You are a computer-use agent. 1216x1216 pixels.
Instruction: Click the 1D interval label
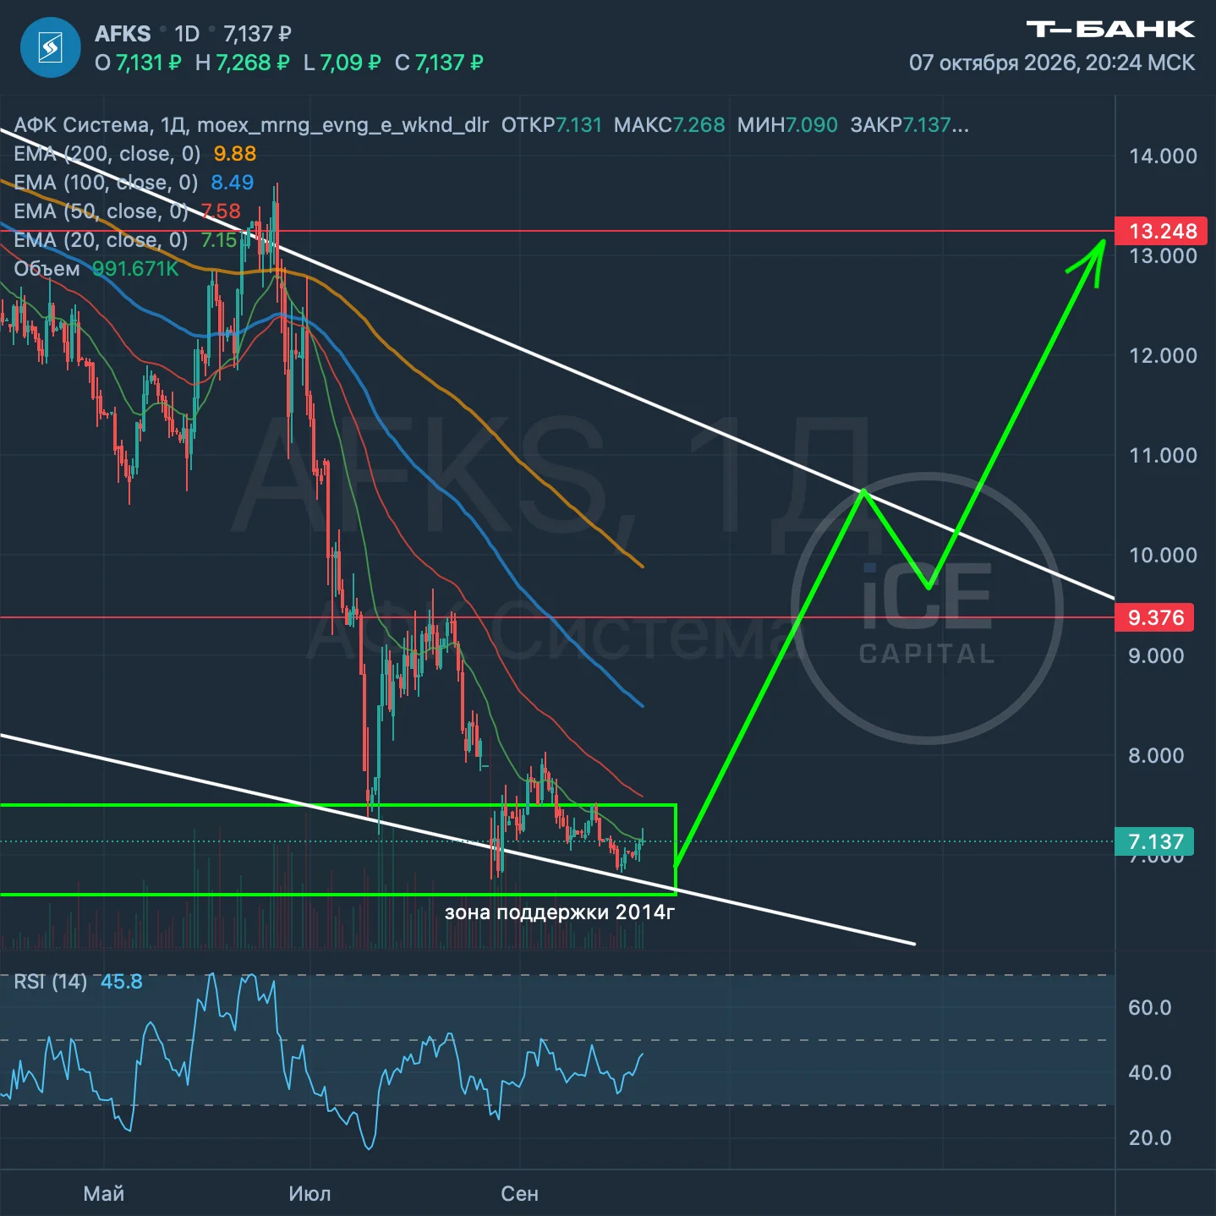coord(187,34)
